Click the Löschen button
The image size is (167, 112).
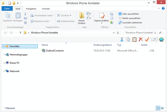tap(63, 16)
